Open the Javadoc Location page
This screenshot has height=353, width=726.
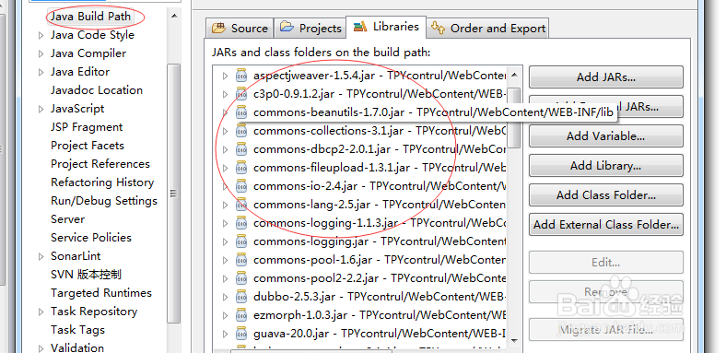[97, 90]
